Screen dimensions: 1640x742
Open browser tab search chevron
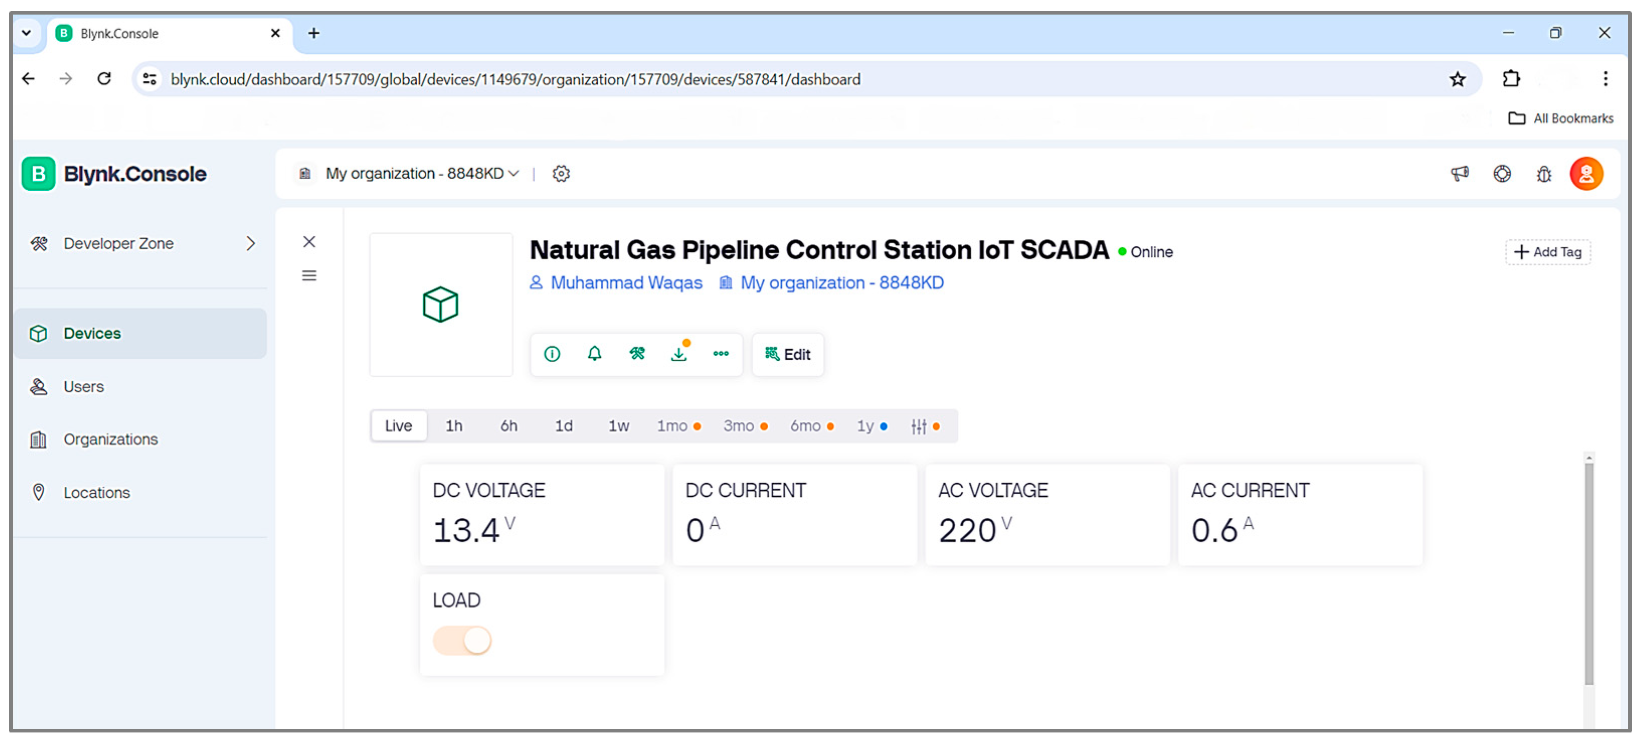point(26,33)
